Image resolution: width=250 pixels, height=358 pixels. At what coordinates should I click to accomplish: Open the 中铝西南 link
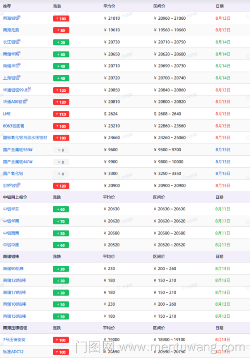pyautogui.click(x=11, y=233)
